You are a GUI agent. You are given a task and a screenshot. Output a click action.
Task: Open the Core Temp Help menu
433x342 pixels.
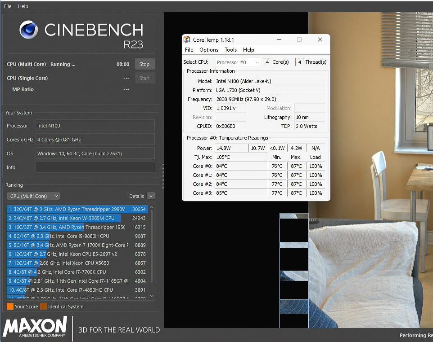tap(248, 50)
